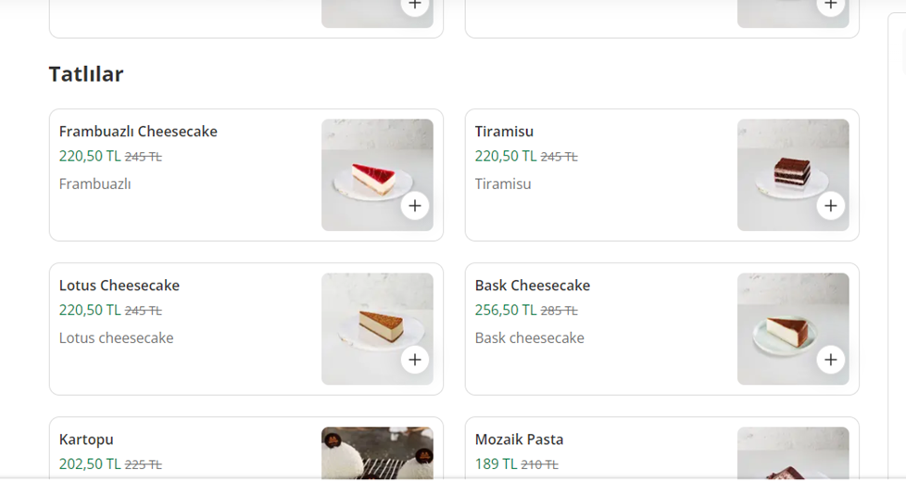The height and width of the screenshot is (483, 906).
Task: Open the Mozaik Pasta item name
Action: coord(519,439)
